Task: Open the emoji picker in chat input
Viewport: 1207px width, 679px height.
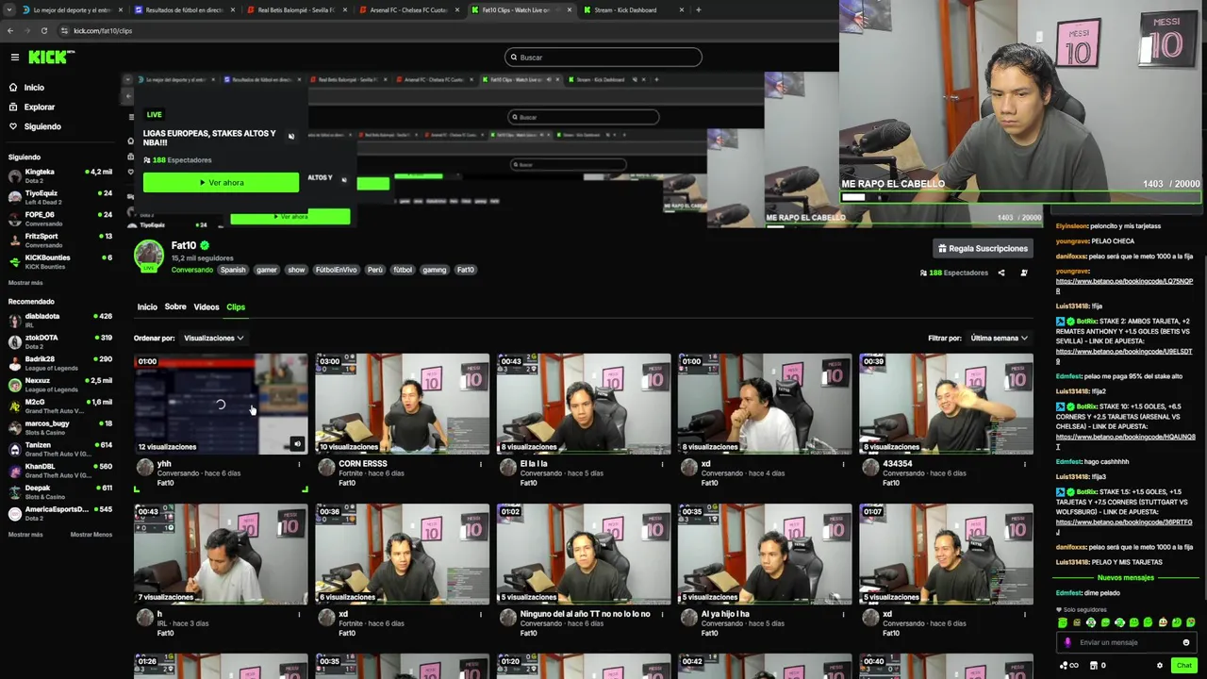Action: tap(1185, 643)
